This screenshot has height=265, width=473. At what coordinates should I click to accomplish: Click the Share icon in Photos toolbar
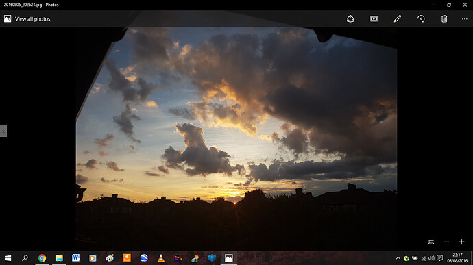pyautogui.click(x=350, y=18)
